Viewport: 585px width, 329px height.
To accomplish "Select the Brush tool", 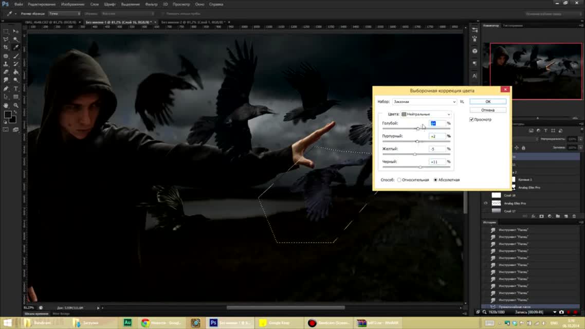I will [15, 56].
